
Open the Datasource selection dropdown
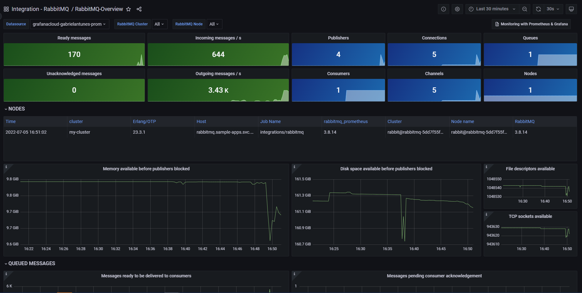pos(69,24)
